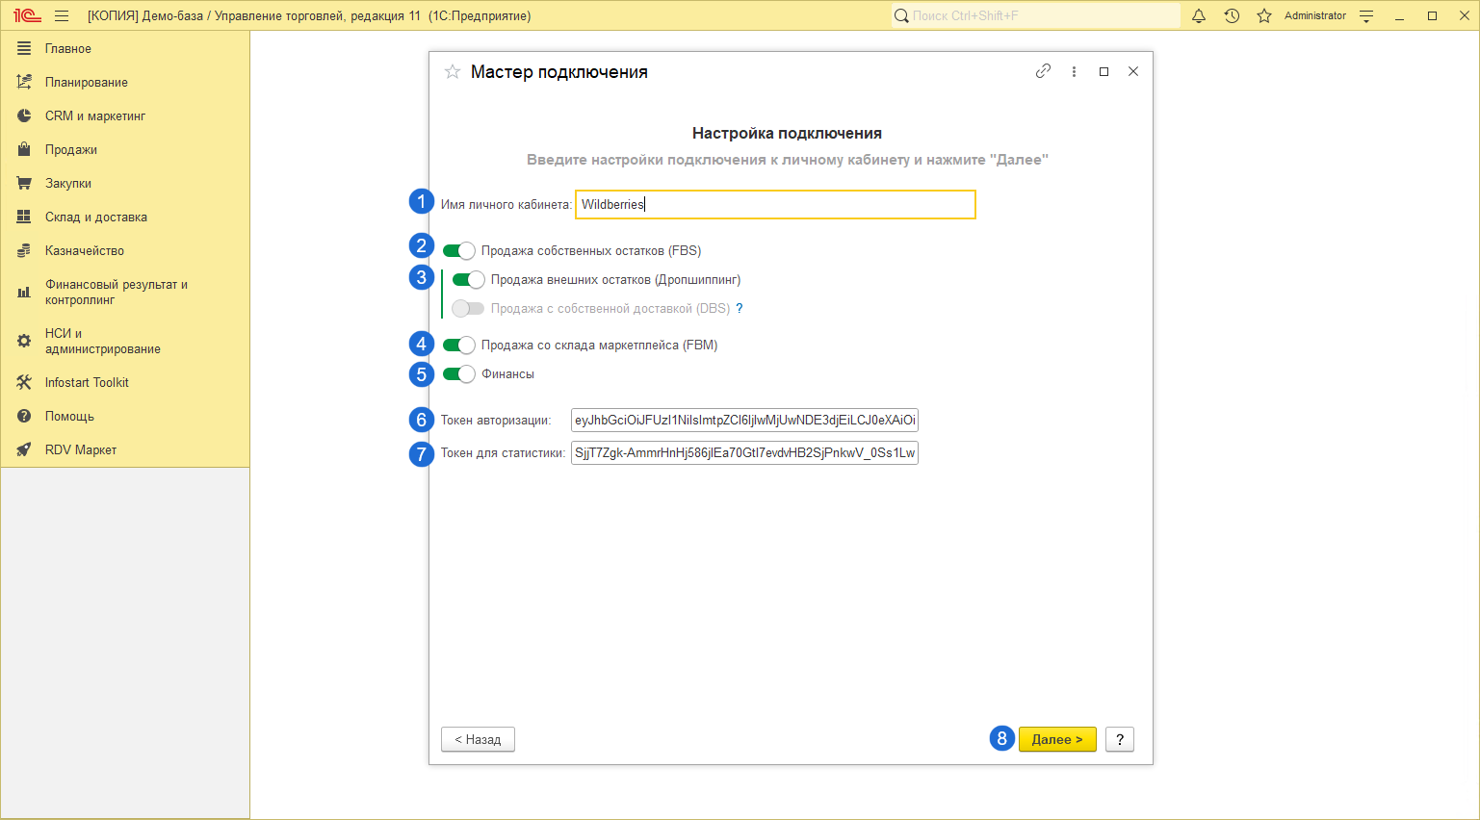
Task: Open the 1C main menu hamburger icon
Action: coord(62,15)
